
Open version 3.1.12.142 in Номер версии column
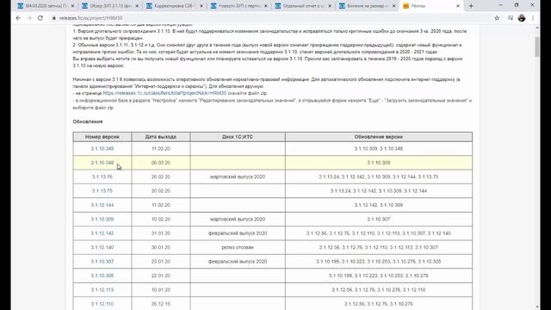pyautogui.click(x=102, y=233)
